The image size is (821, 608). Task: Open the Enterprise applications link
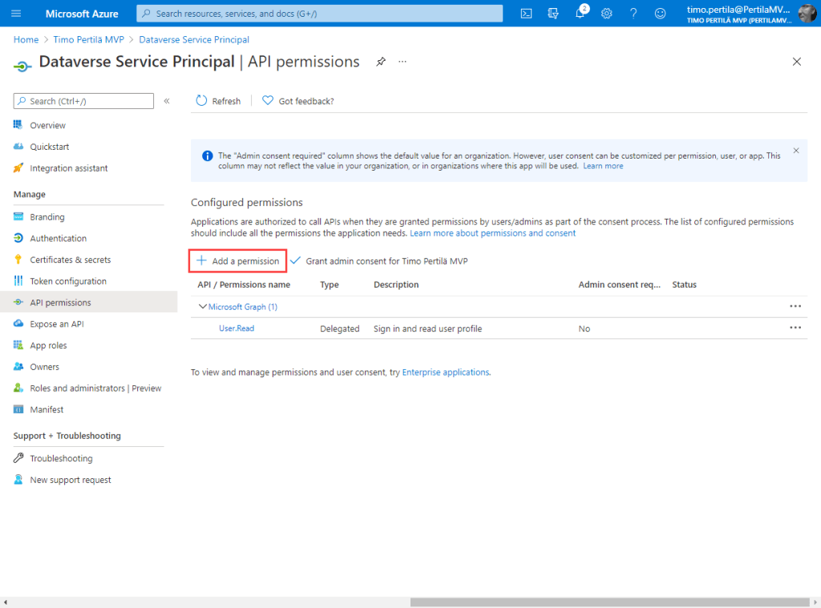[445, 372]
